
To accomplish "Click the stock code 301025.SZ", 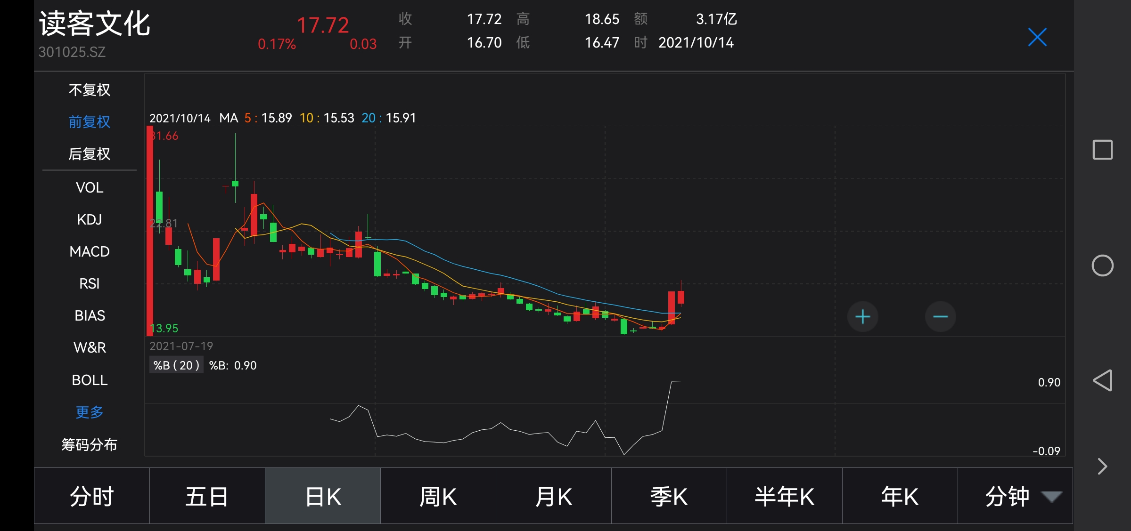I will (72, 52).
